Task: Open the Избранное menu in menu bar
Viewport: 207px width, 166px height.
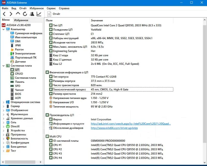Action: coord(37,8)
